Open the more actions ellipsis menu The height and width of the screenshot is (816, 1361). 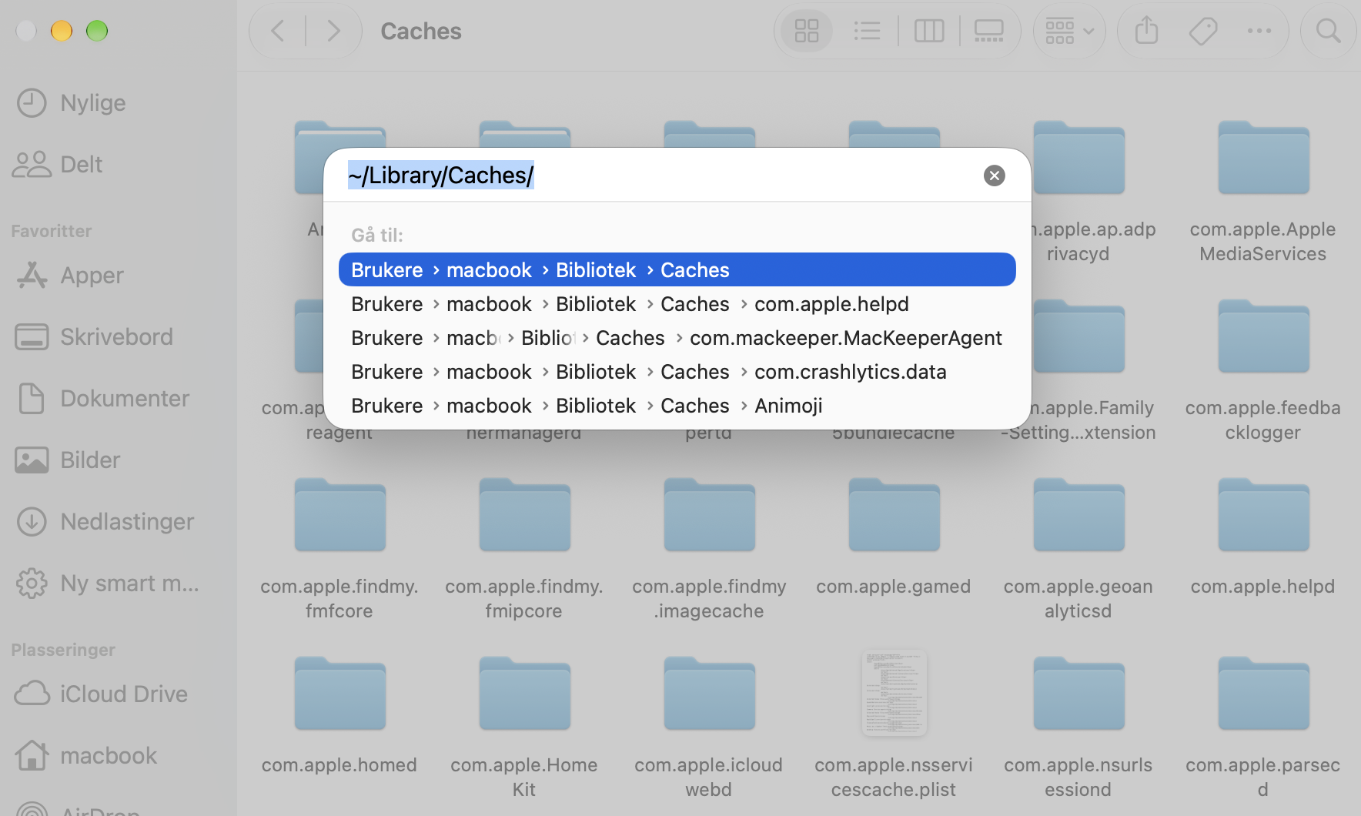point(1259,31)
